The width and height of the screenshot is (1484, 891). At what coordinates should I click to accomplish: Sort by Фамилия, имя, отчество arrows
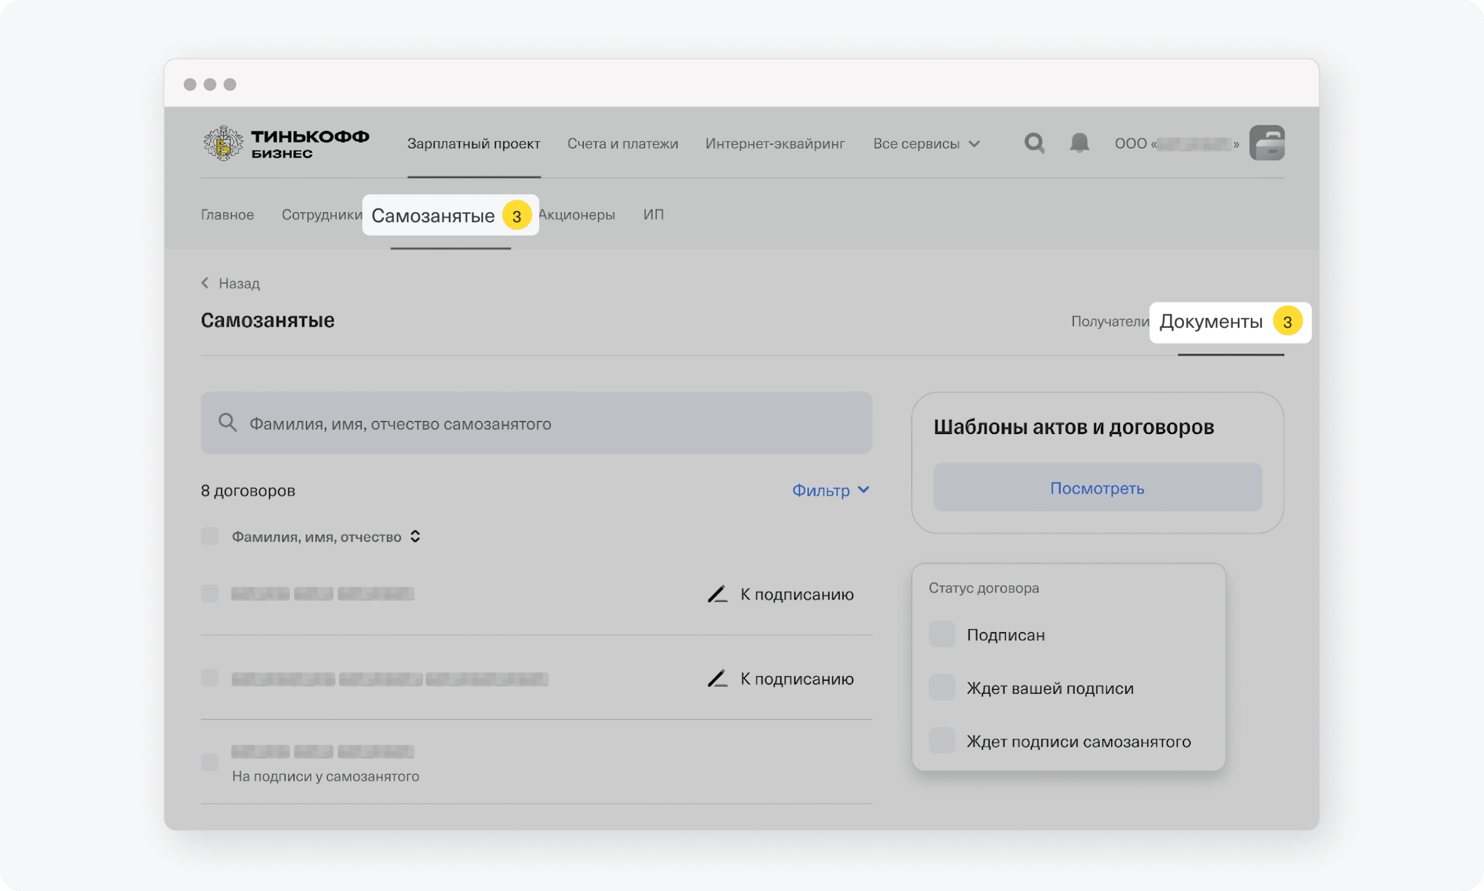pos(415,536)
